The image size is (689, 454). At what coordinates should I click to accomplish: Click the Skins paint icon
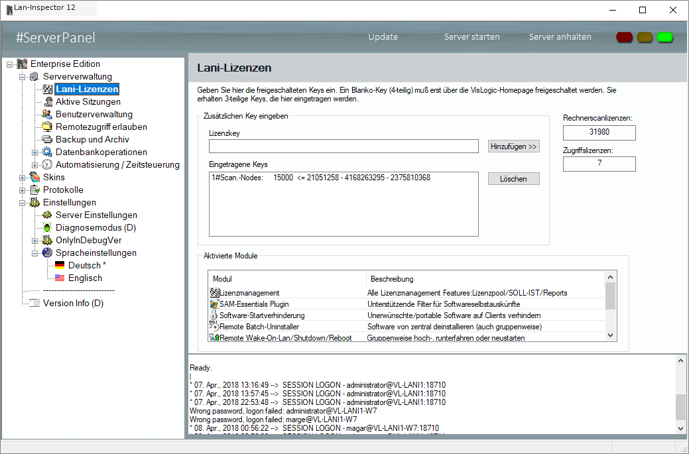tap(34, 178)
